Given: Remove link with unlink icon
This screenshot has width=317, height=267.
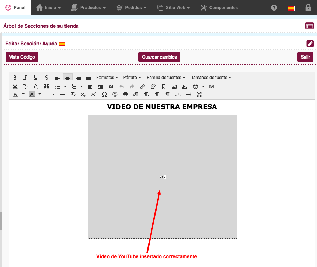Looking at the screenshot, I should [x=153, y=87].
